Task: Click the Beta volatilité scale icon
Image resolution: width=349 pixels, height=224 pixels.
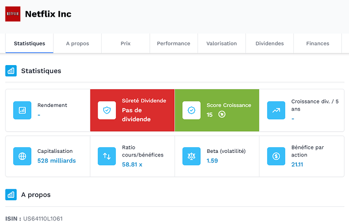Action: [191, 156]
